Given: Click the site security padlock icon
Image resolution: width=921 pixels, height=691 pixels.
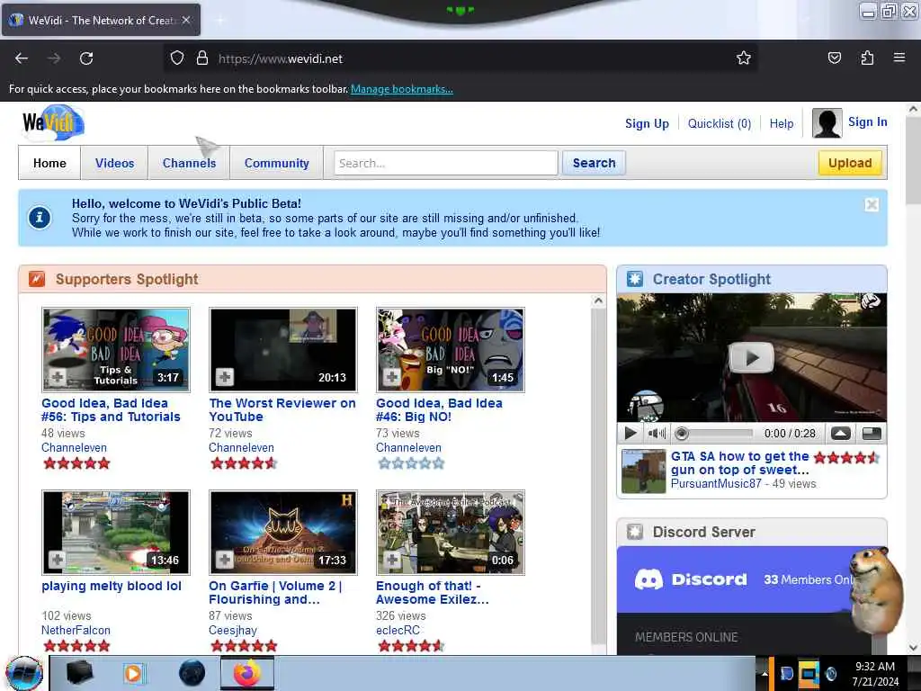Looking at the screenshot, I should [202, 58].
